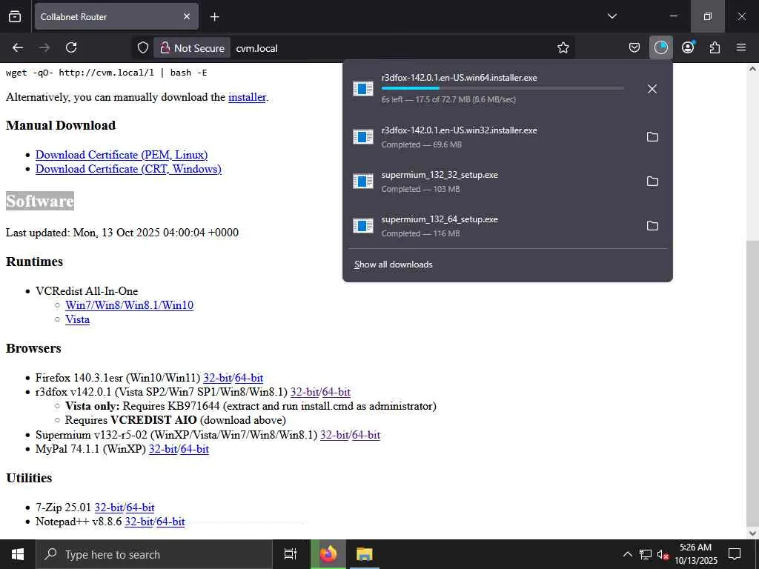The width and height of the screenshot is (759, 569).
Task: Select Firefox taskbar icon
Action: tap(328, 554)
